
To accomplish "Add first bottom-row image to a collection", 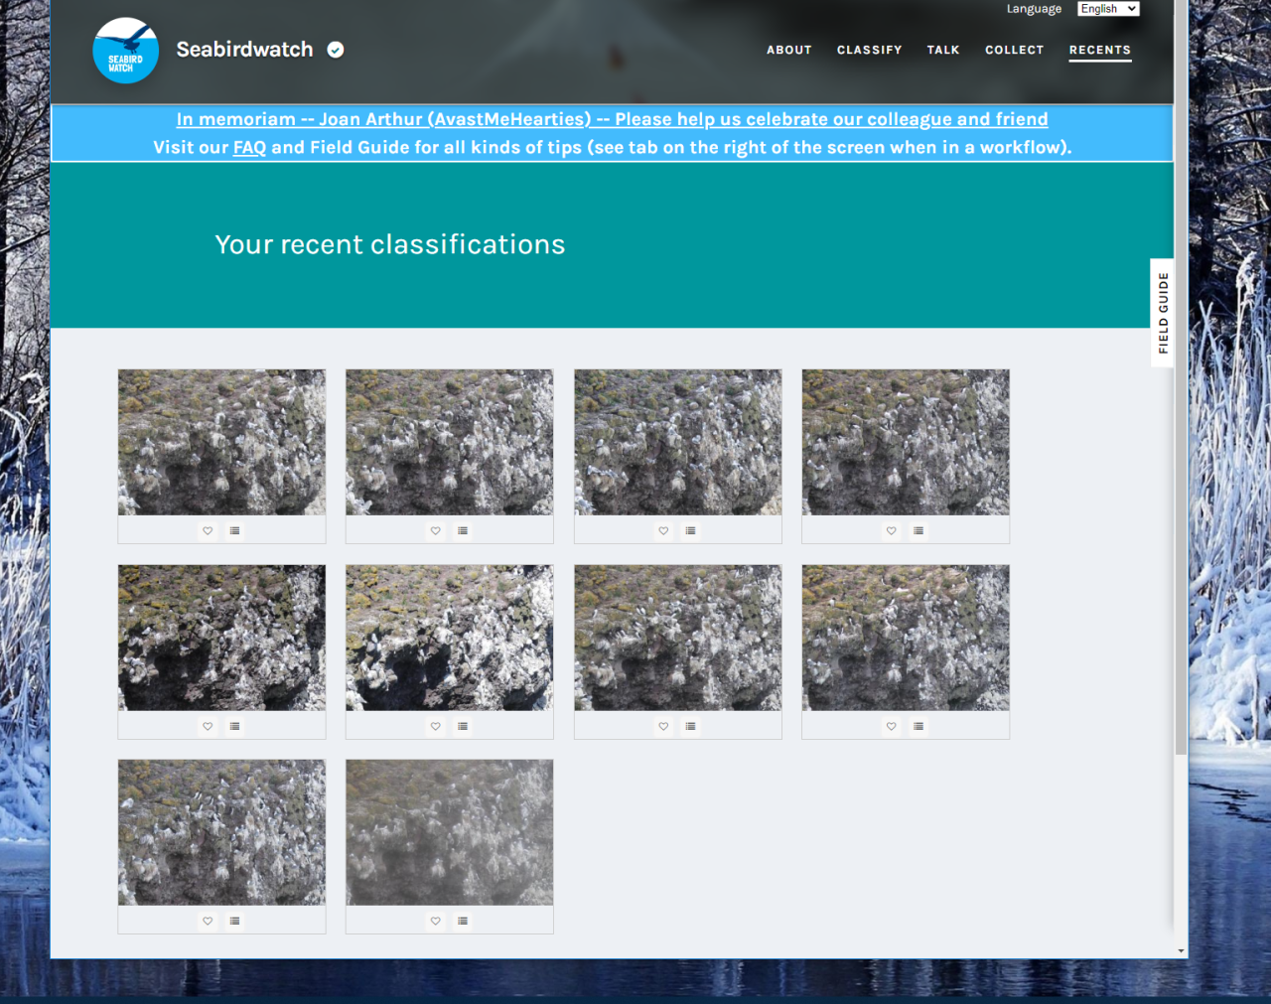I will [235, 922].
